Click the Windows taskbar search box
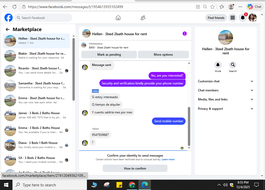265x190 pixels. coord(50,185)
